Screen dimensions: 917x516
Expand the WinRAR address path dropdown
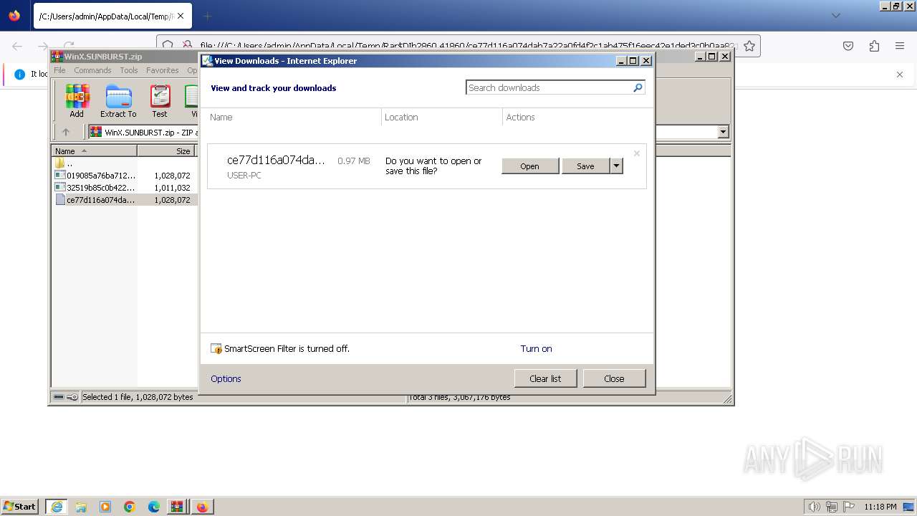723,132
